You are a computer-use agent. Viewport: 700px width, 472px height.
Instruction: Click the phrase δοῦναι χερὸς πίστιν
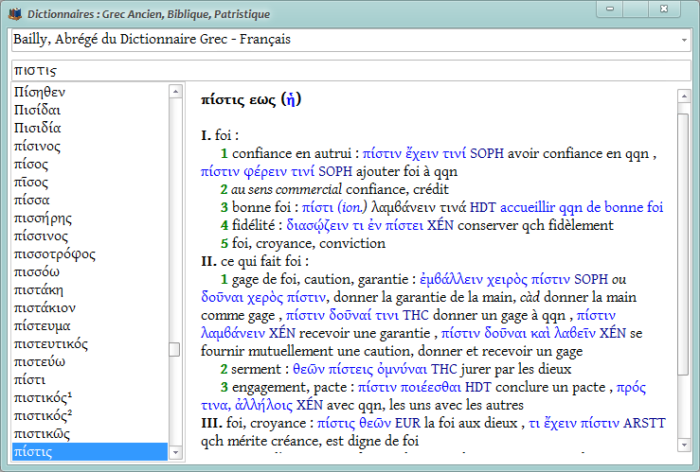pos(263,297)
